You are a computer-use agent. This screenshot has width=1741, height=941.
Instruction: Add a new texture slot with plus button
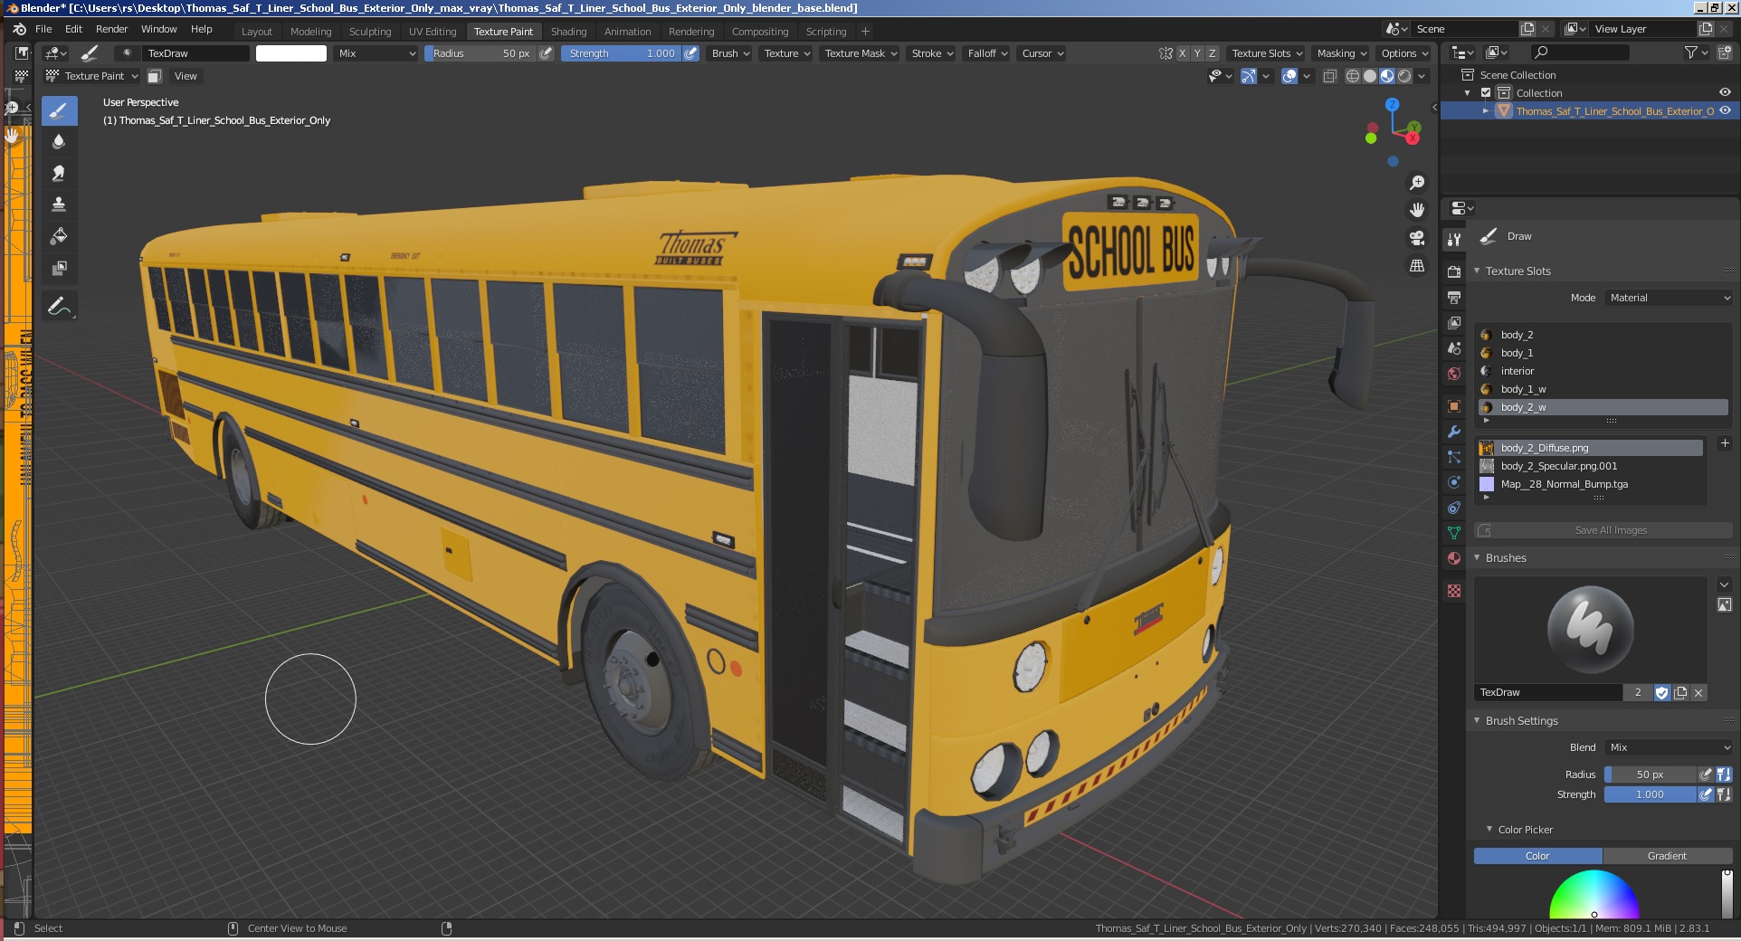click(x=1725, y=443)
